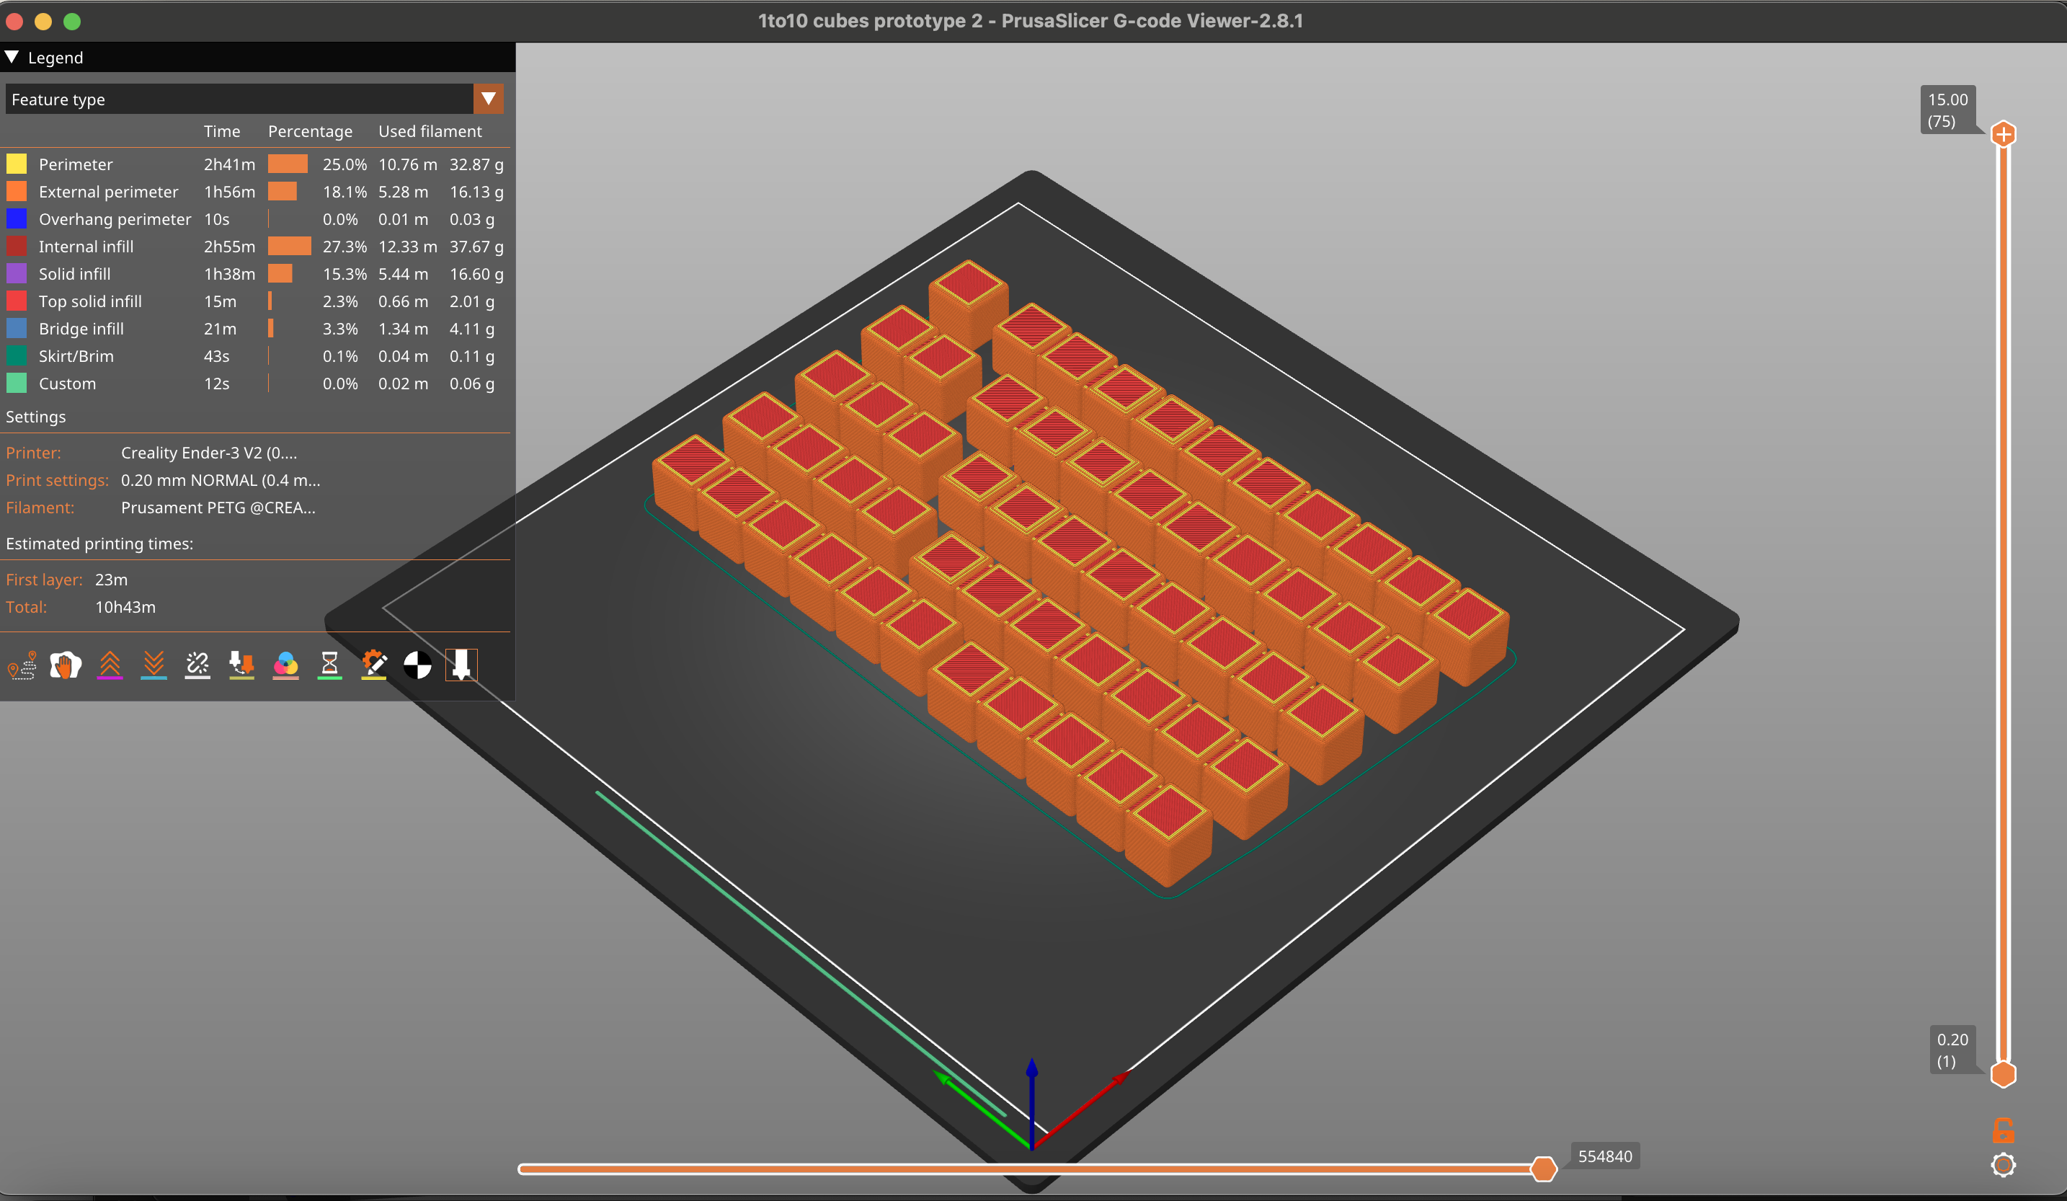Open the Feature type view dropdown
Screen dimensions: 2067x1201
[254, 99]
